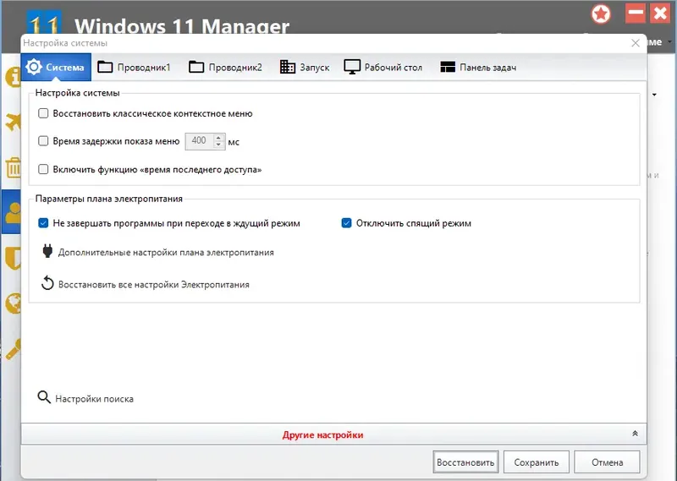Screen dimensions: 677x481
Task: Click the Отмена button
Action: pyautogui.click(x=607, y=462)
